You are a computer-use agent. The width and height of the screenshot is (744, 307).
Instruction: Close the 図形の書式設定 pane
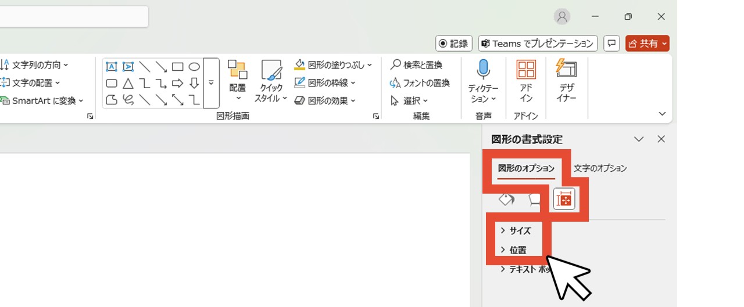[x=661, y=139]
